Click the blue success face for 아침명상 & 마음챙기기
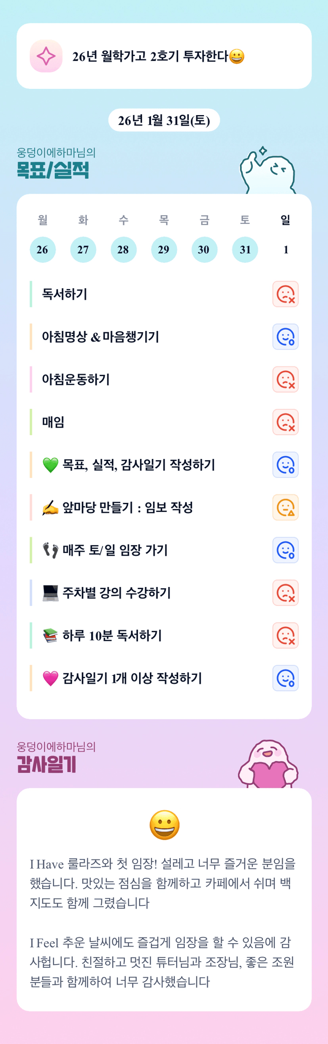 (286, 337)
